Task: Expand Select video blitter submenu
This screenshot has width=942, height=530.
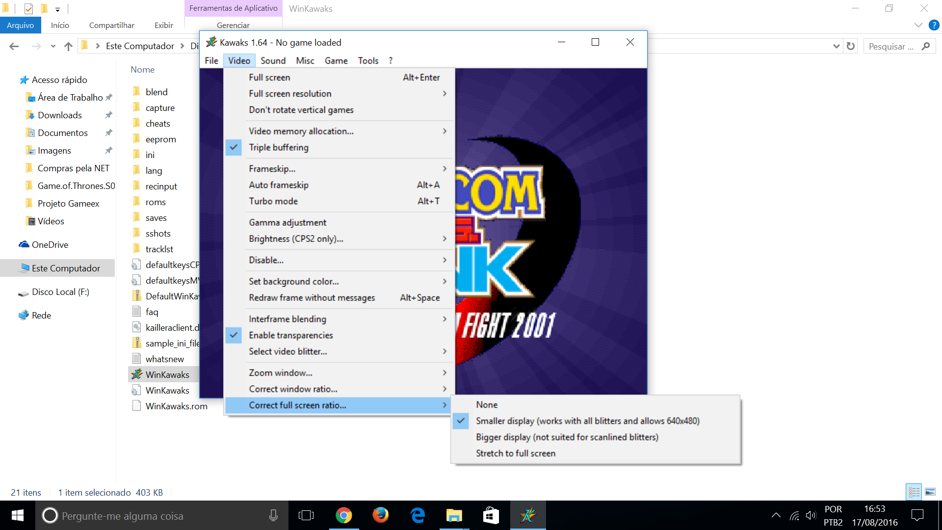Action: [339, 351]
